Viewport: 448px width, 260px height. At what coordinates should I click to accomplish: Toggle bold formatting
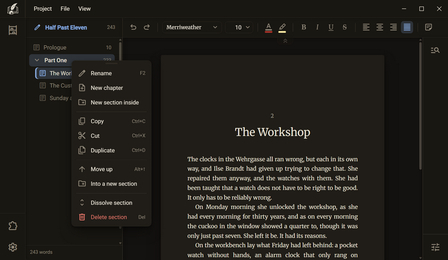click(304, 27)
